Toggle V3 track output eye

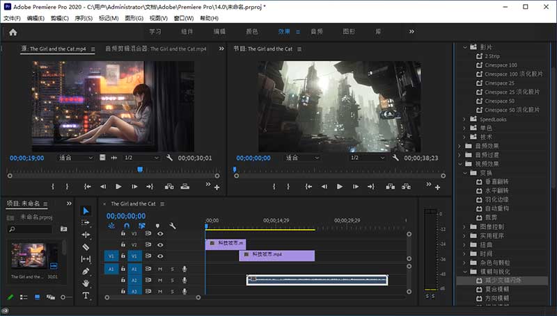160,233
